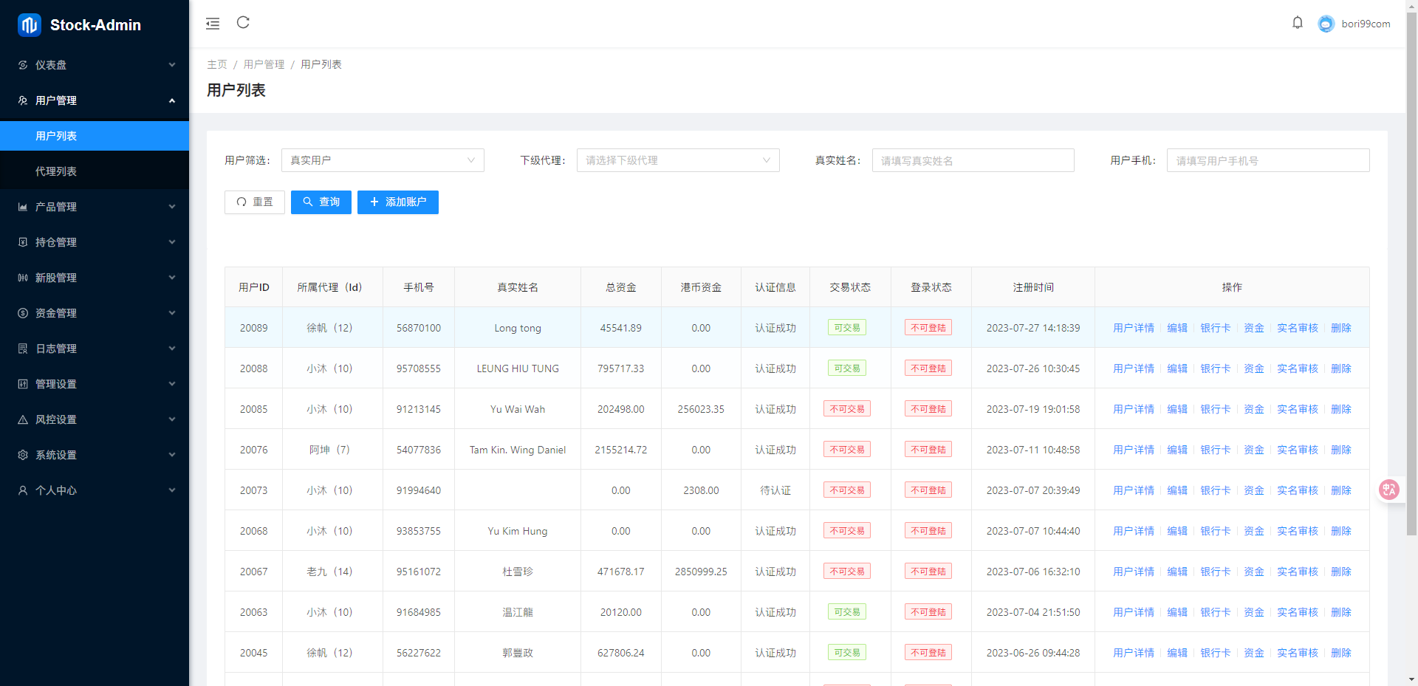
Task: Click the 重置 reset button
Action: pyautogui.click(x=255, y=202)
